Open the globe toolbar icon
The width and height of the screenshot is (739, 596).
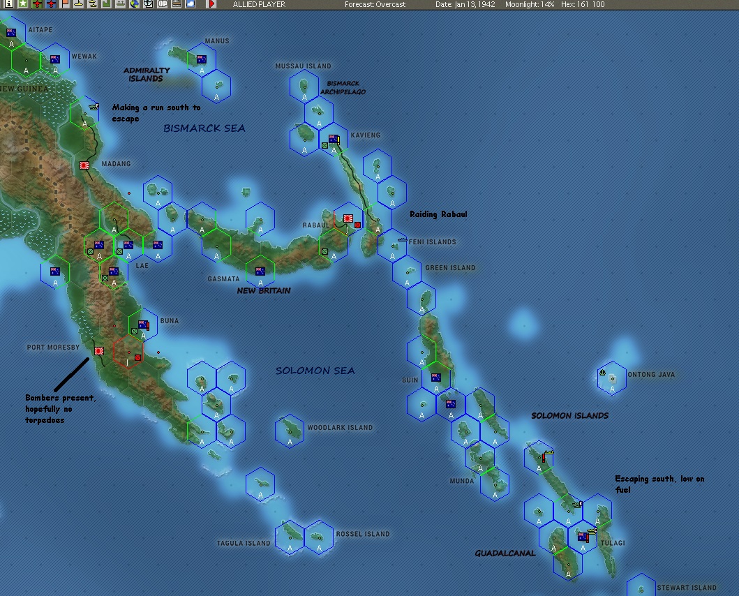[x=135, y=3]
